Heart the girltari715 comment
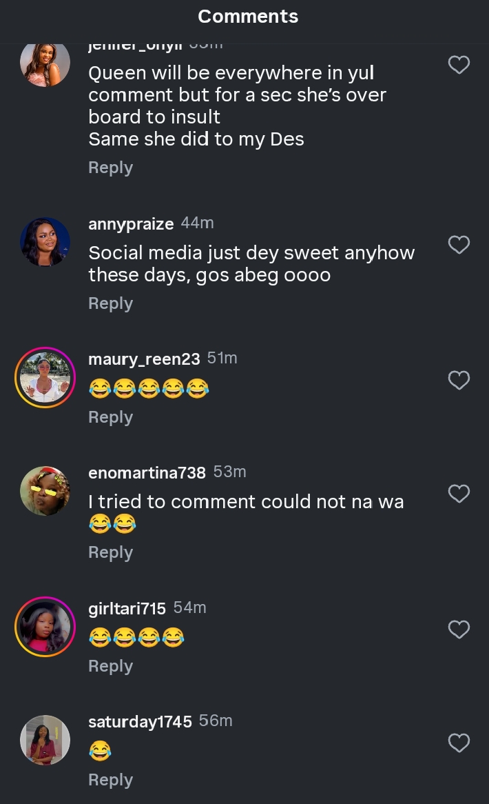The width and height of the screenshot is (489, 804). tap(459, 629)
